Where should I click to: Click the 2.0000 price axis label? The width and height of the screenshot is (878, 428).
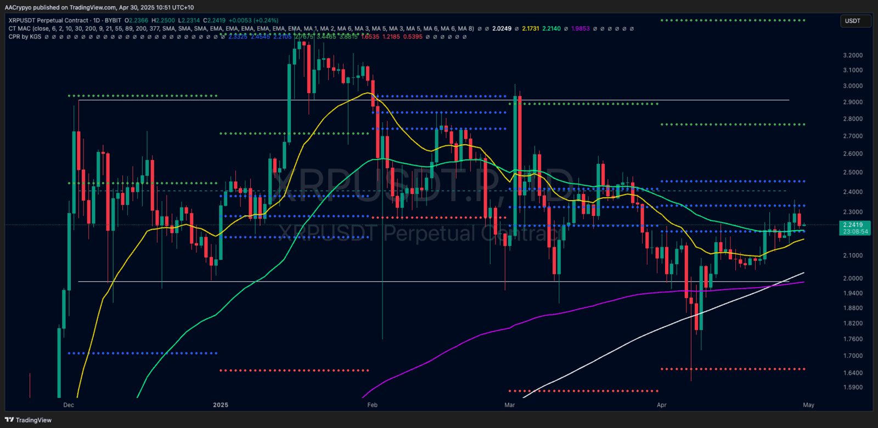pos(852,278)
